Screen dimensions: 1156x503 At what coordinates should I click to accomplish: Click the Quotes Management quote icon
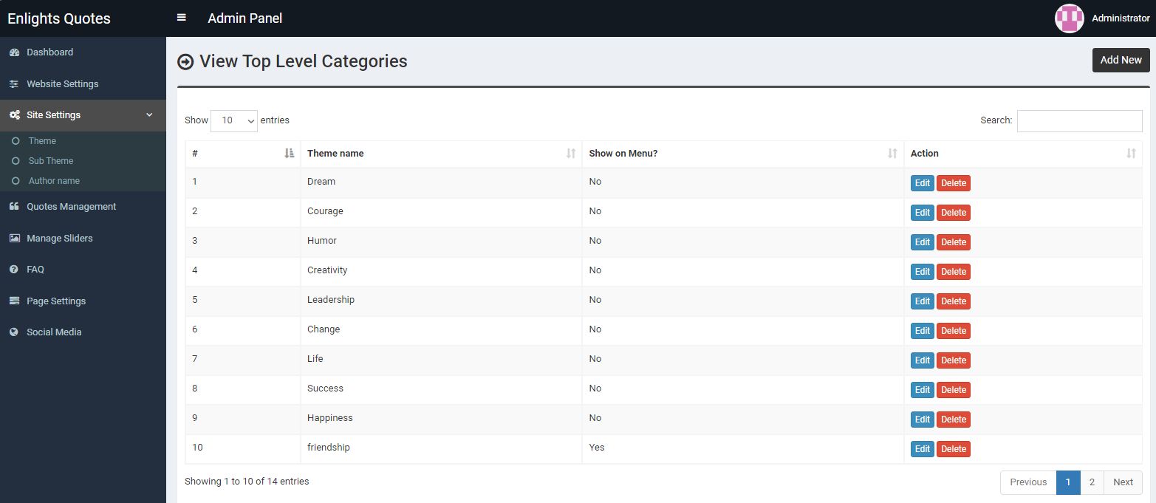pos(14,207)
